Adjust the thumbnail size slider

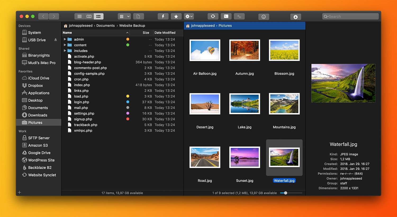(x=286, y=193)
